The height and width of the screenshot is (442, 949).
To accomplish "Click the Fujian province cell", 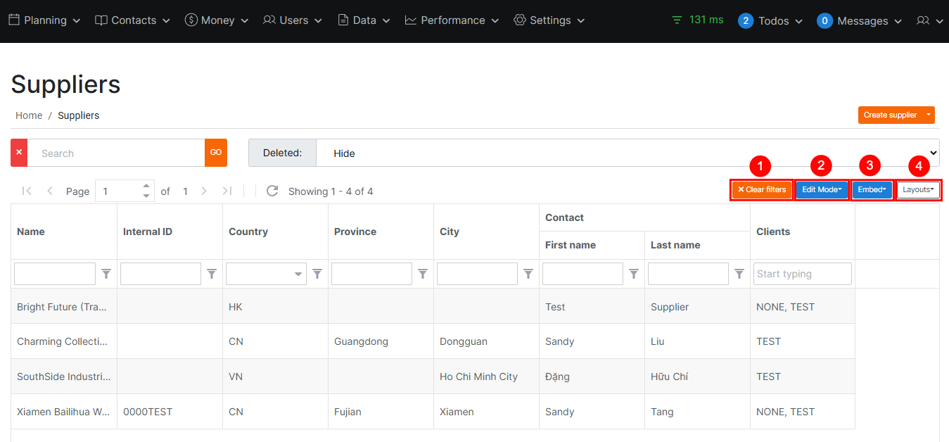I will pyautogui.click(x=381, y=412).
